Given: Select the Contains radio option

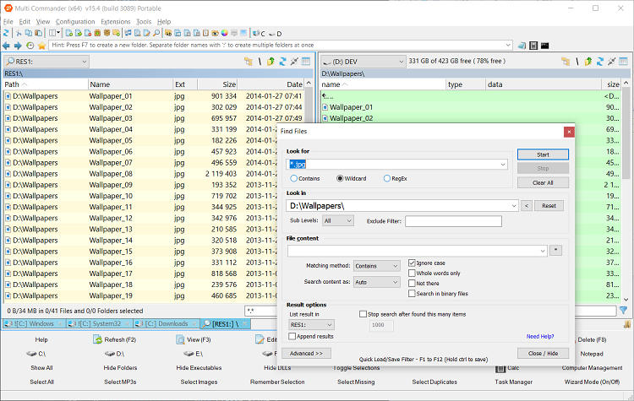Looking at the screenshot, I should click(294, 178).
